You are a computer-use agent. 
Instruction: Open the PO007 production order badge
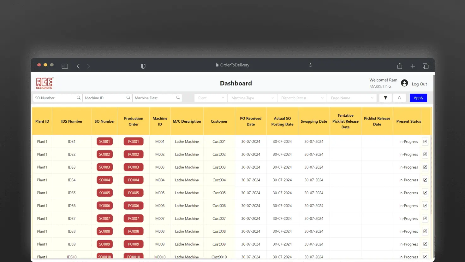(x=134, y=218)
